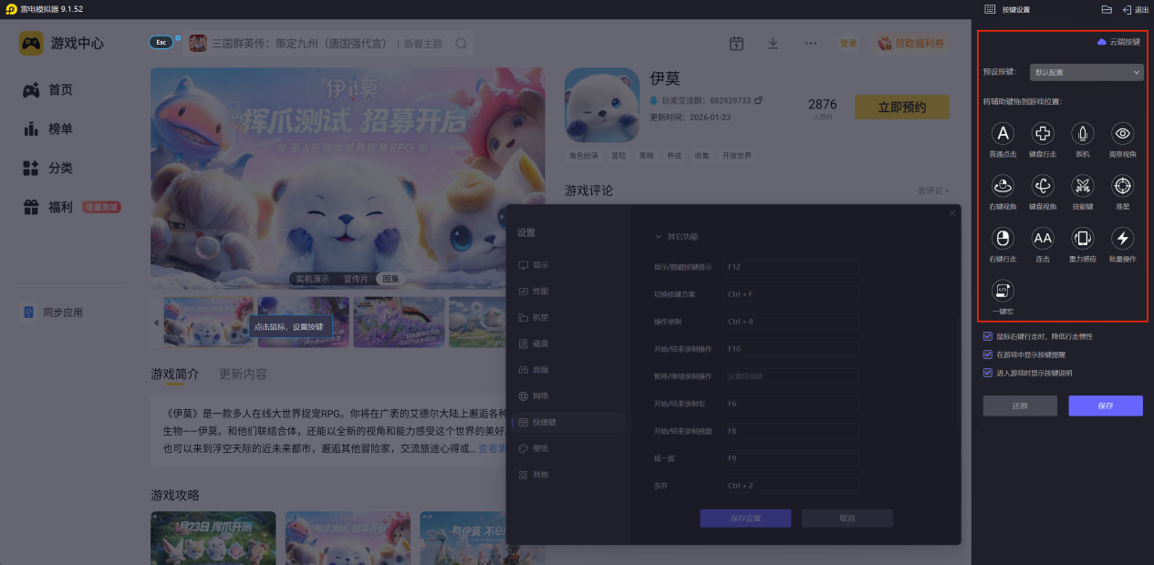Image resolution: width=1154 pixels, height=565 pixels.
Task: Switch to 宣传片 media tab
Action: pos(356,279)
